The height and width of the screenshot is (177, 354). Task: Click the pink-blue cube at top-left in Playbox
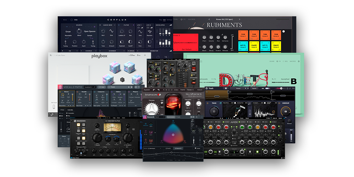(x=115, y=67)
